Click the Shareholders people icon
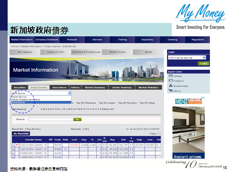 171,86
